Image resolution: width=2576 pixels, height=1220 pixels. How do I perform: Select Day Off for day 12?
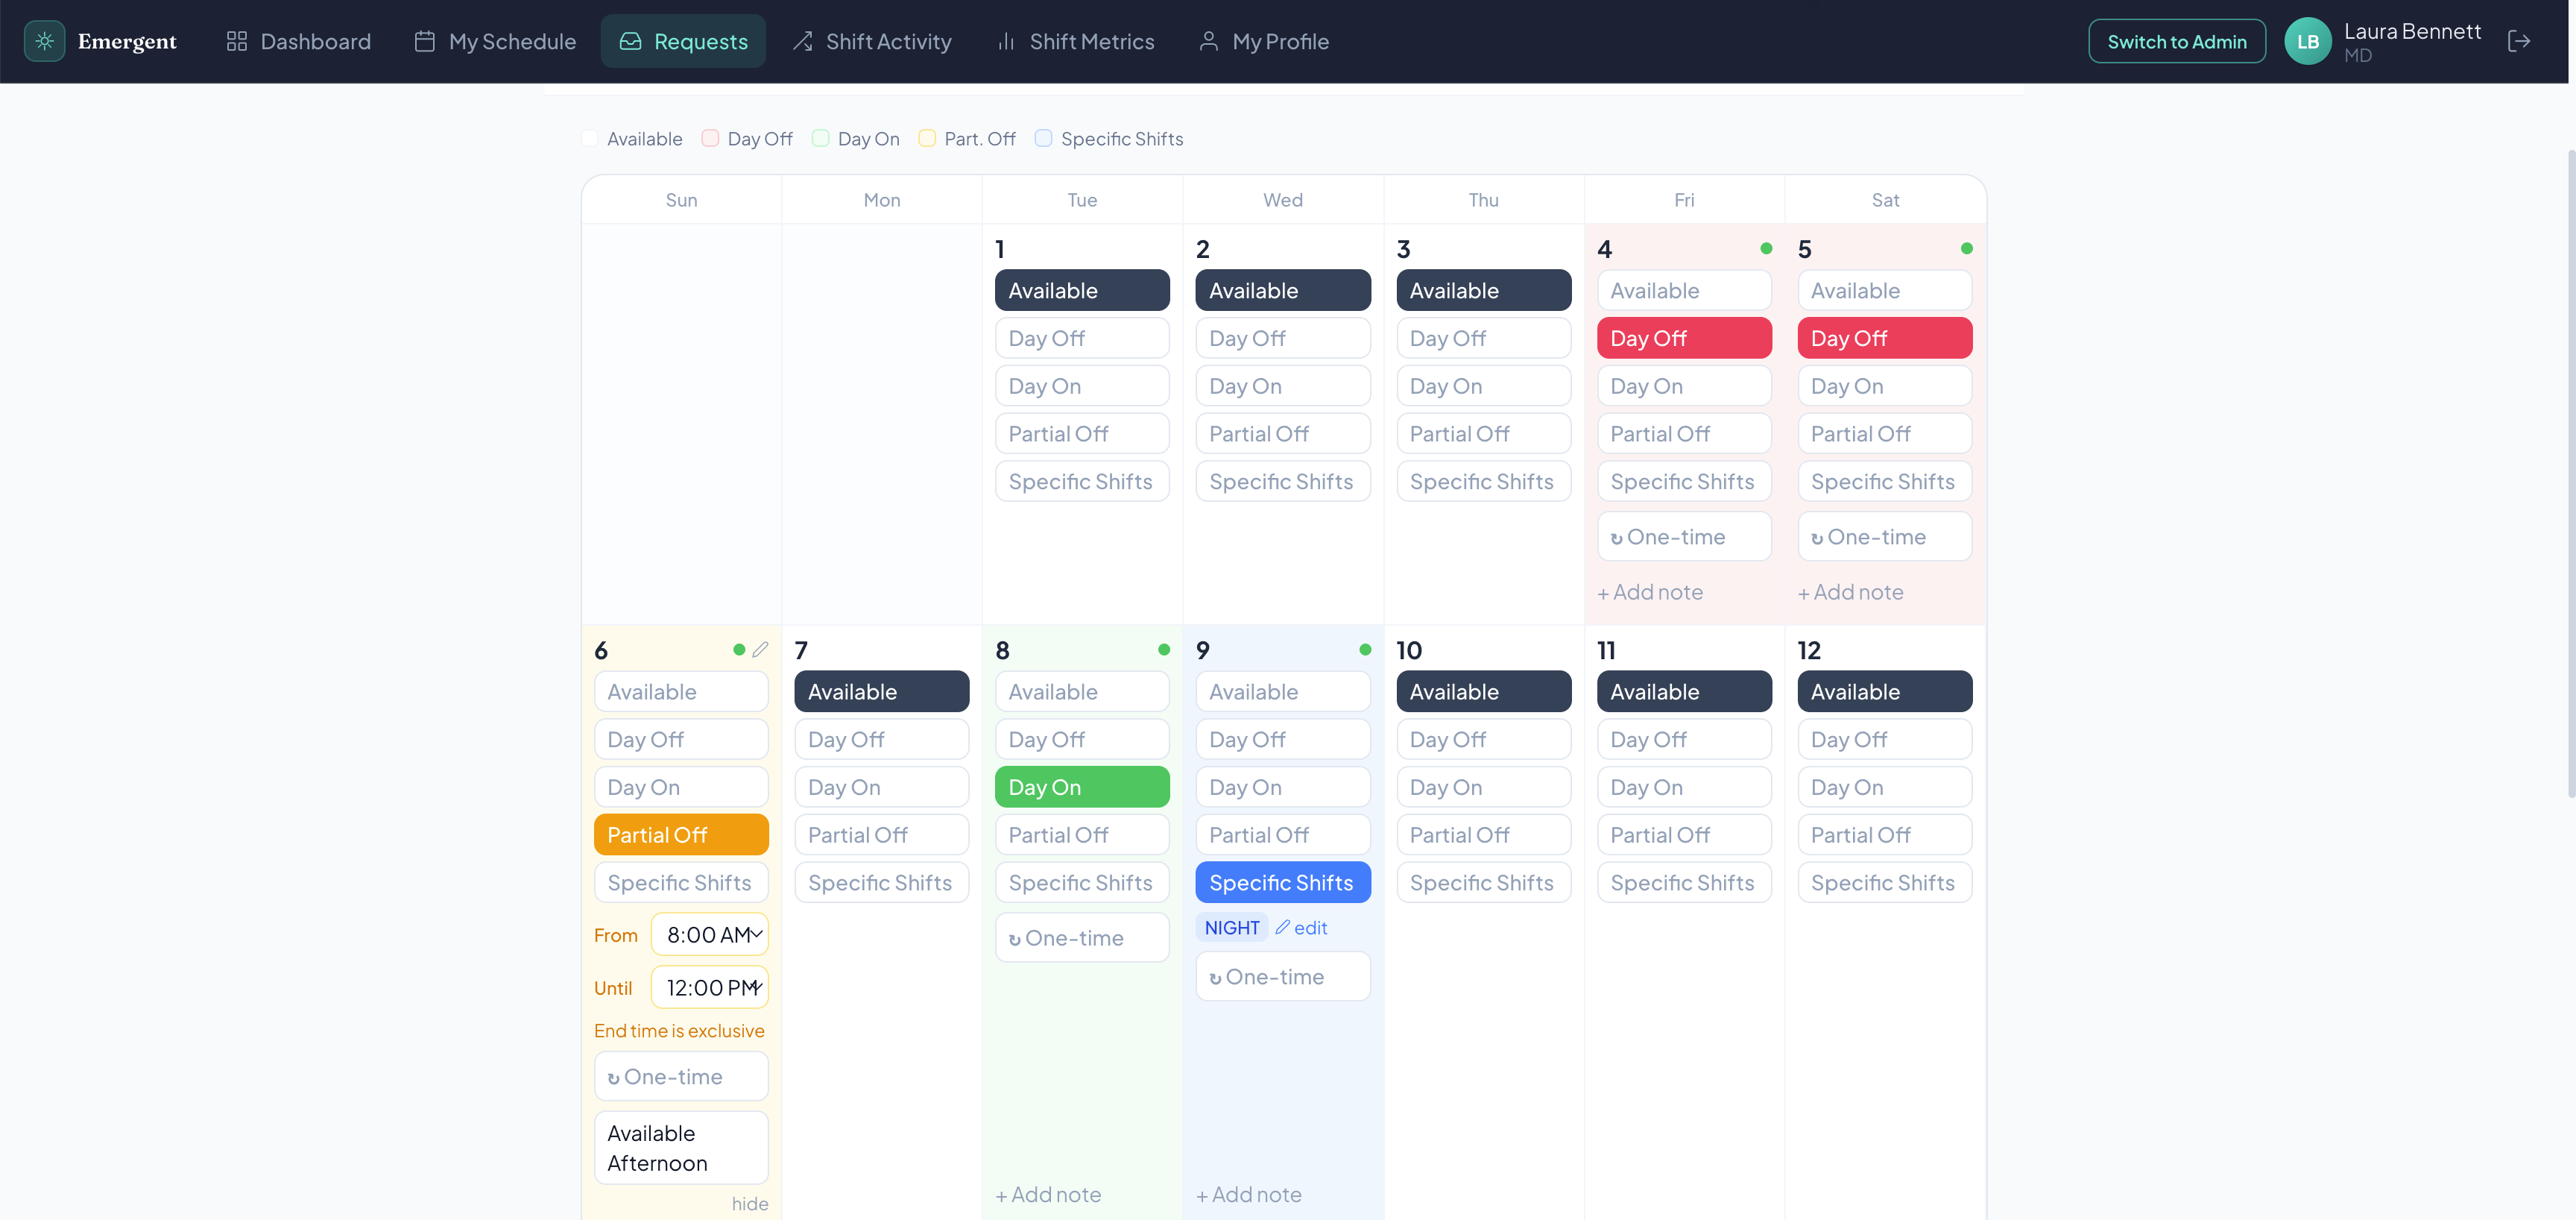[1884, 740]
